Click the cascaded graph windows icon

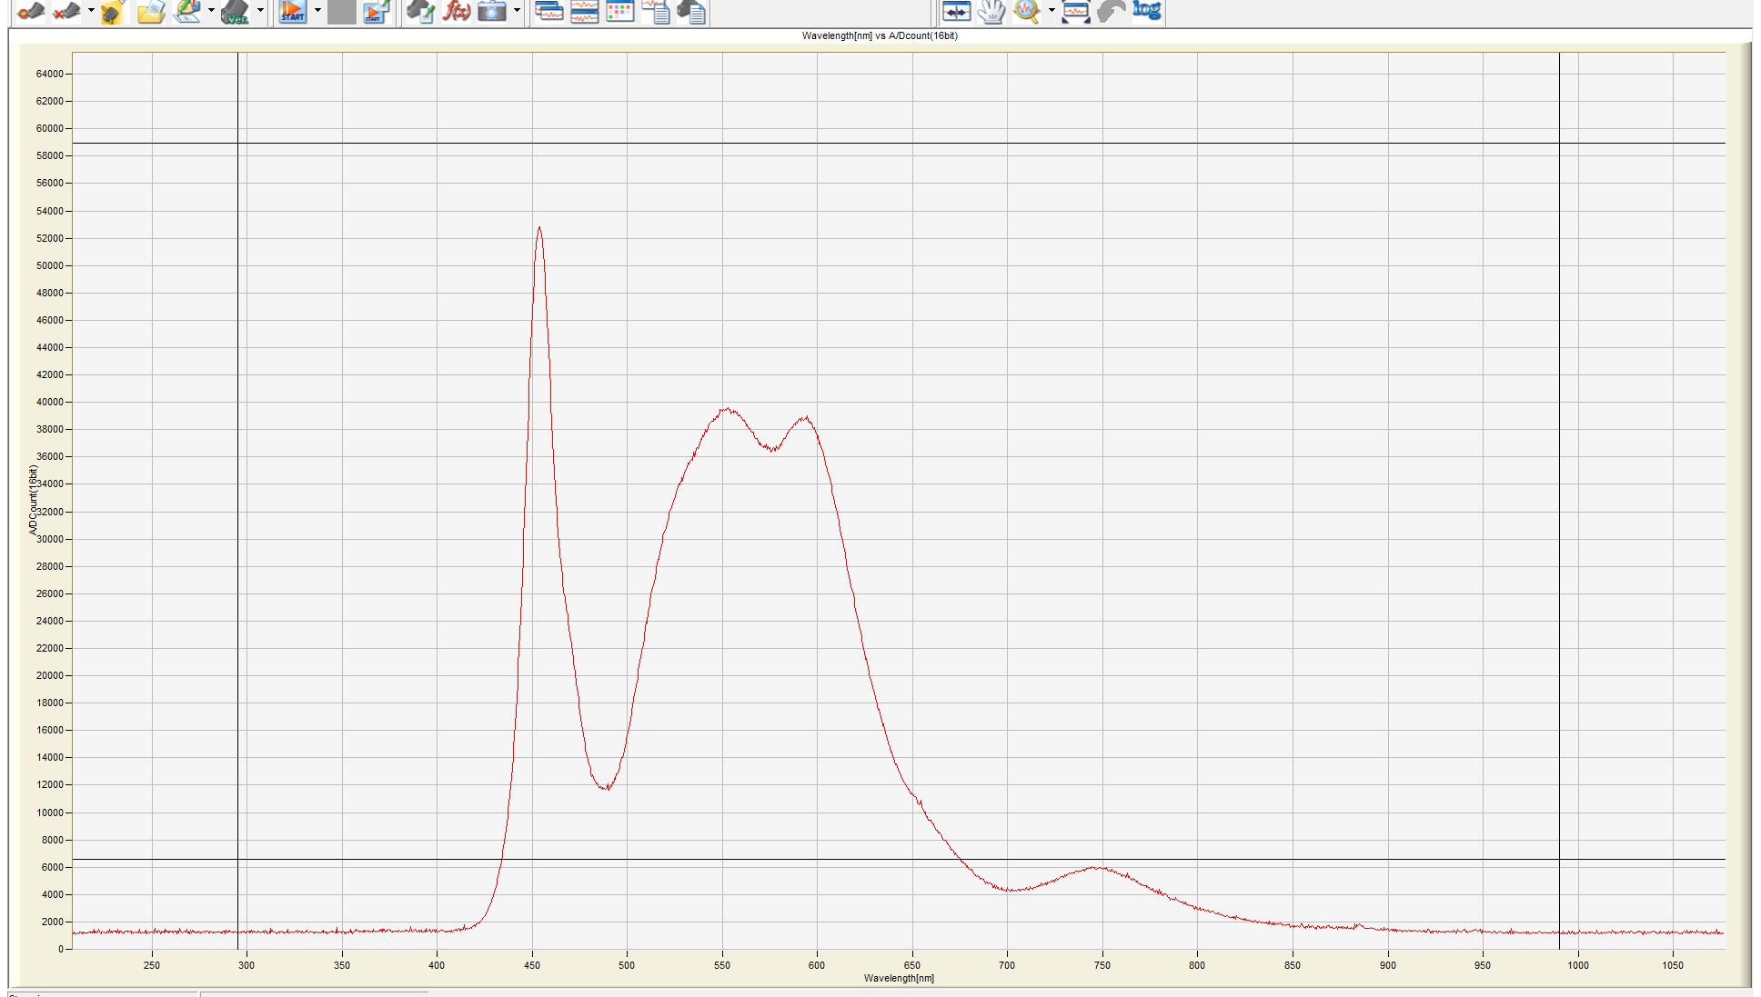(x=548, y=12)
